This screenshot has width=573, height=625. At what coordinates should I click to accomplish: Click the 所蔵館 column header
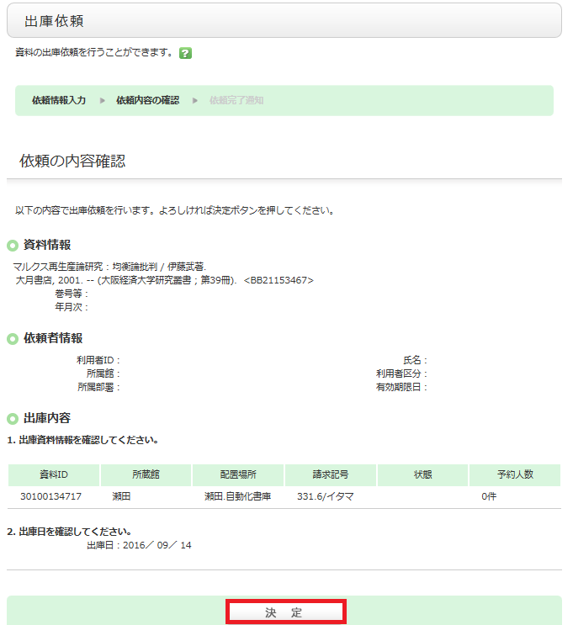pyautogui.click(x=146, y=474)
